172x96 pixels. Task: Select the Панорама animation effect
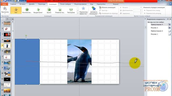(x=71, y=10)
